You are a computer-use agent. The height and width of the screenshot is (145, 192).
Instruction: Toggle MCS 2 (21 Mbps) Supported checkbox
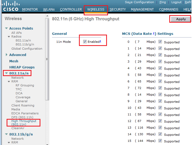(160, 55)
